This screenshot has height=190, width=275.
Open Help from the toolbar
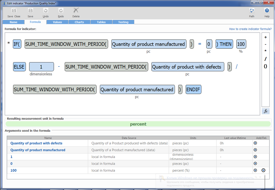[267, 11]
